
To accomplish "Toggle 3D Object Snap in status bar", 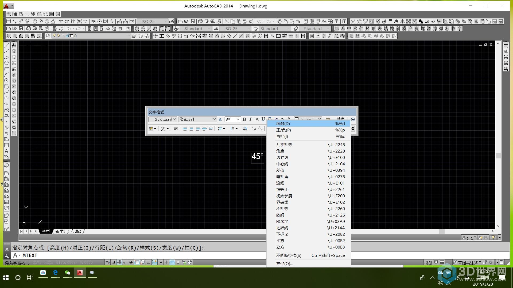I will click(143, 262).
